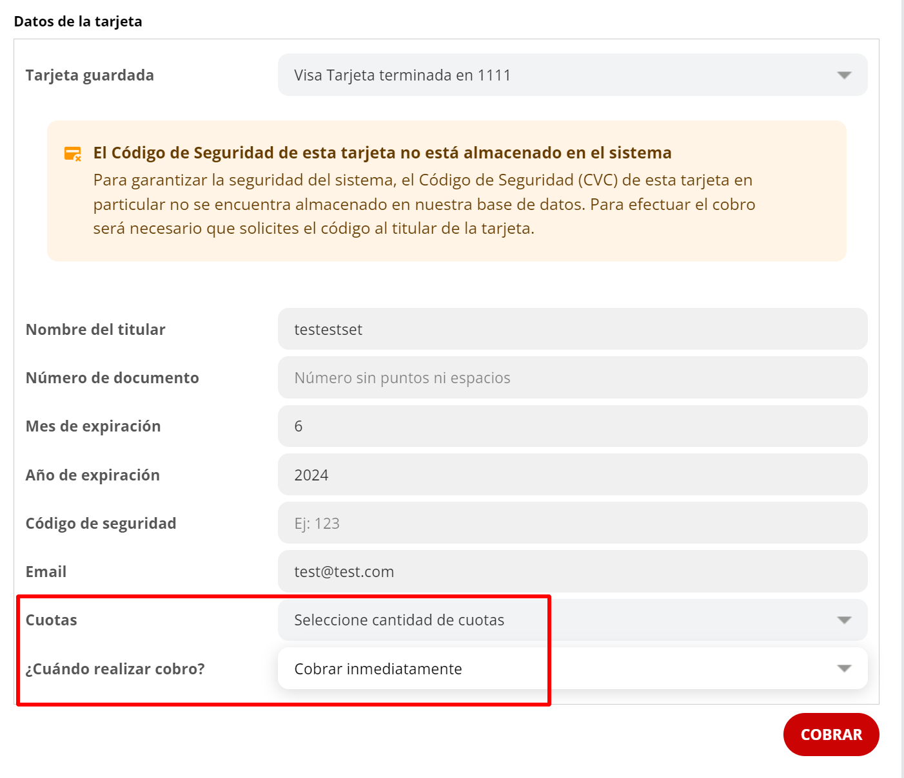Click the Cuotas label text
The image size is (904, 778).
coord(52,620)
